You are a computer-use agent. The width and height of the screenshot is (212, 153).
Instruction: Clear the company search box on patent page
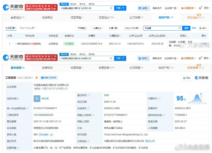click(111, 8)
